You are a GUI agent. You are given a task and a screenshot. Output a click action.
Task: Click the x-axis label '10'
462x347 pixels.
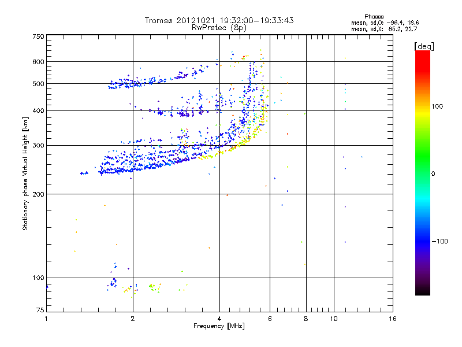pyautogui.click(x=334, y=319)
